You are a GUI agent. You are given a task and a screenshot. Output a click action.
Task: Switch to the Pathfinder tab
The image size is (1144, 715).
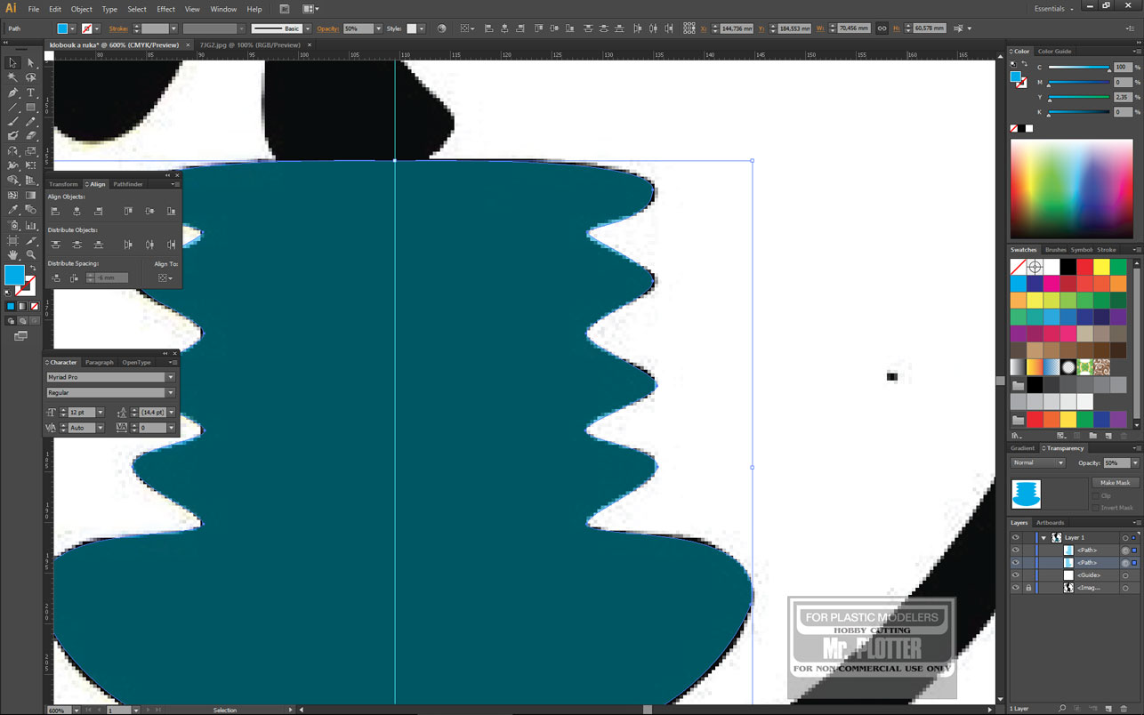(128, 184)
